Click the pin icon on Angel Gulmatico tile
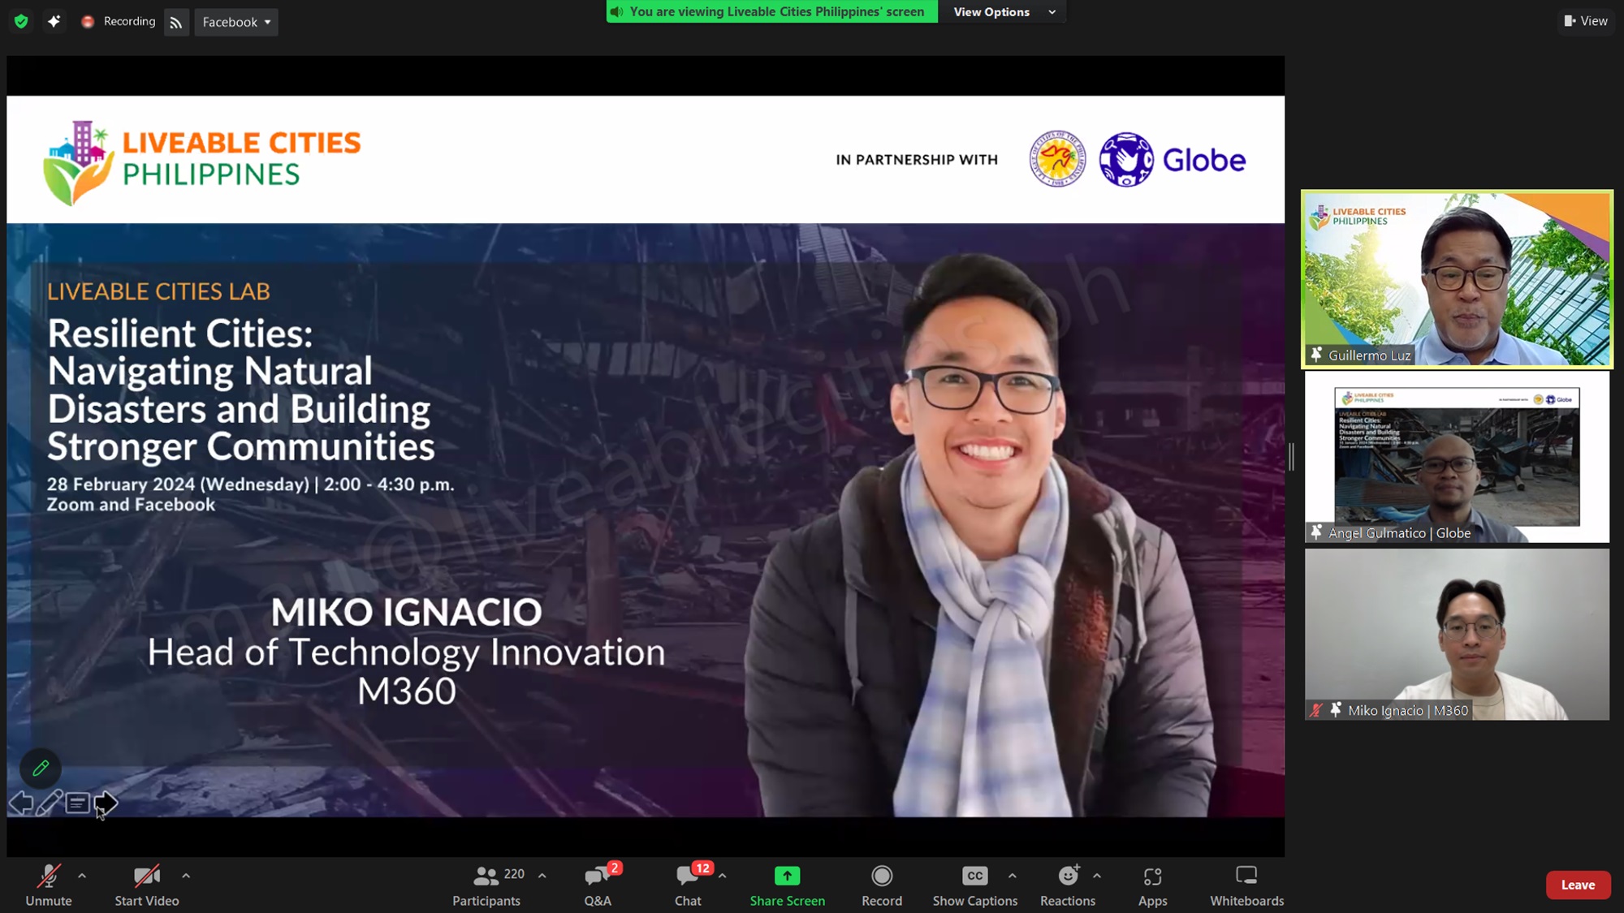 [1316, 532]
